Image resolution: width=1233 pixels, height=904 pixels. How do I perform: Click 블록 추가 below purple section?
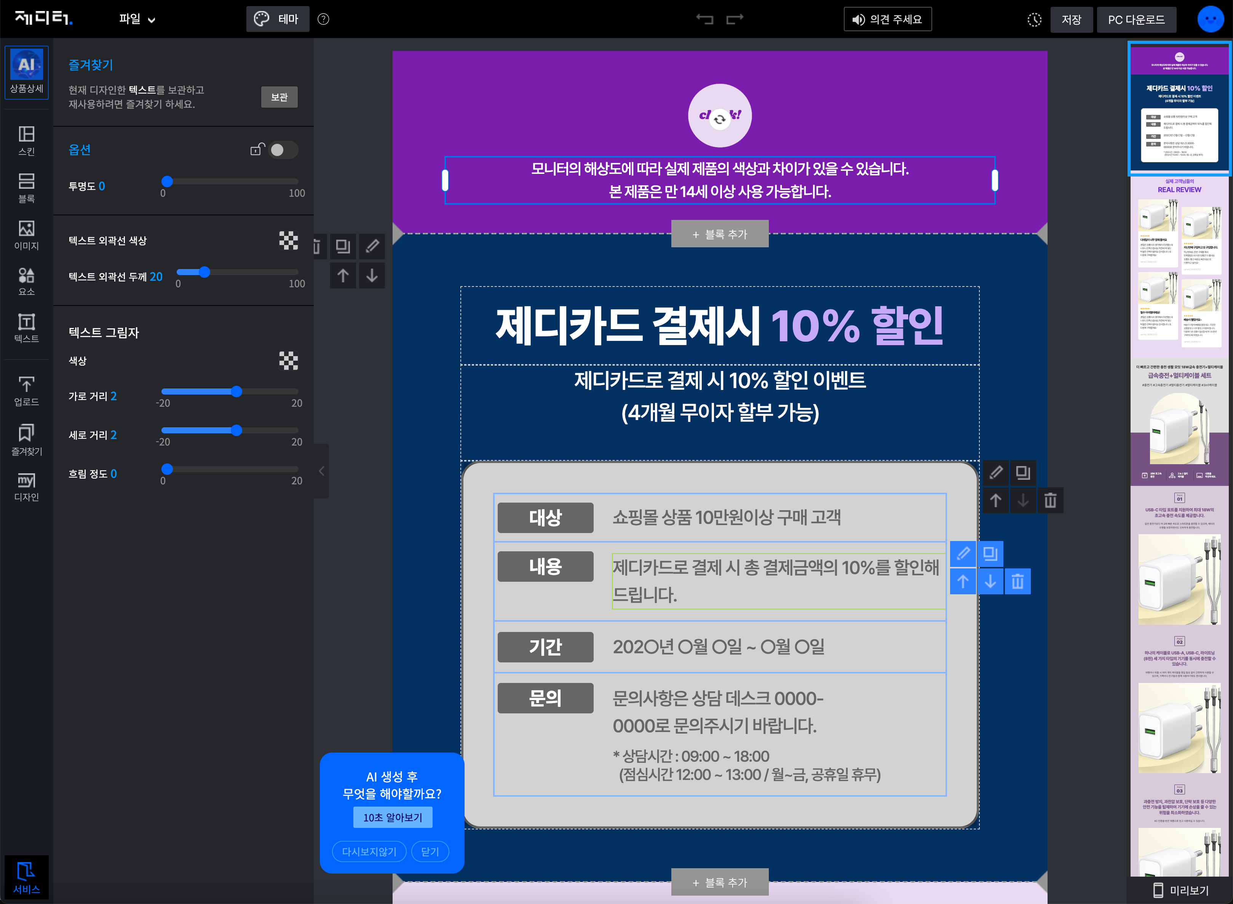[x=719, y=234]
